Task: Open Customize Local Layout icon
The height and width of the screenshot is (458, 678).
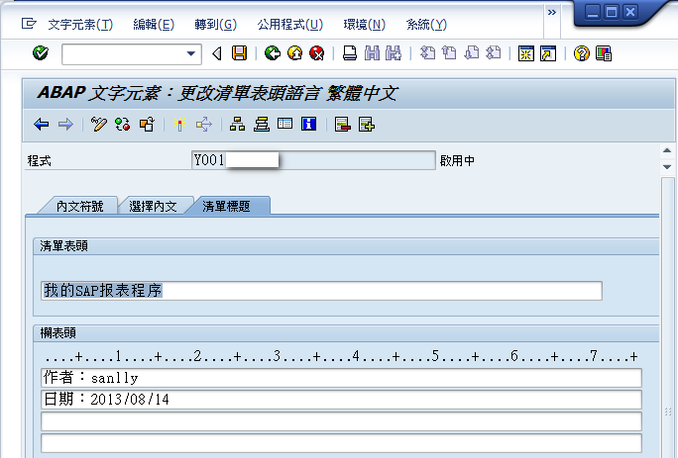Action: 604,54
